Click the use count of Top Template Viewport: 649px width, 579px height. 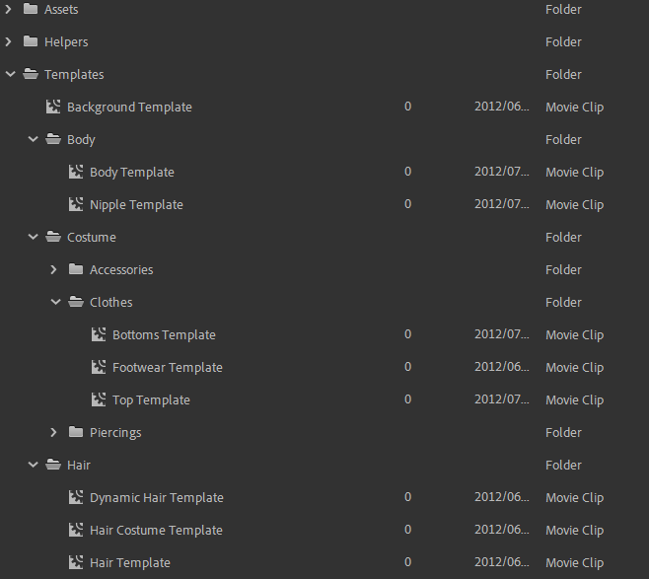click(408, 399)
